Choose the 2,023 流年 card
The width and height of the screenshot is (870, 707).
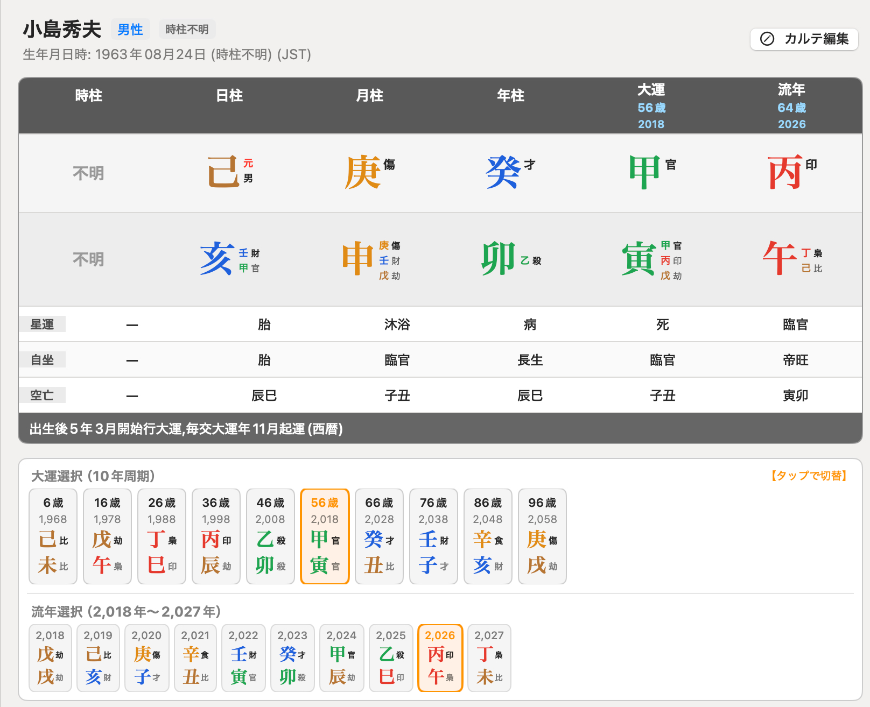pos(292,657)
